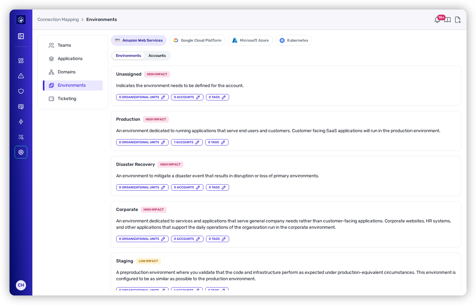Open the search list icon in the sidebar
Screen dimensions: 476x305
tap(21, 137)
